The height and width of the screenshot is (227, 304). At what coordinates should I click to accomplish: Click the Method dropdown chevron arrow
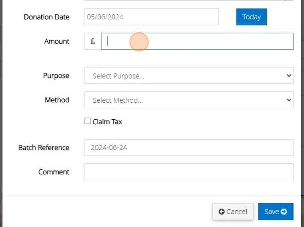[x=289, y=100]
